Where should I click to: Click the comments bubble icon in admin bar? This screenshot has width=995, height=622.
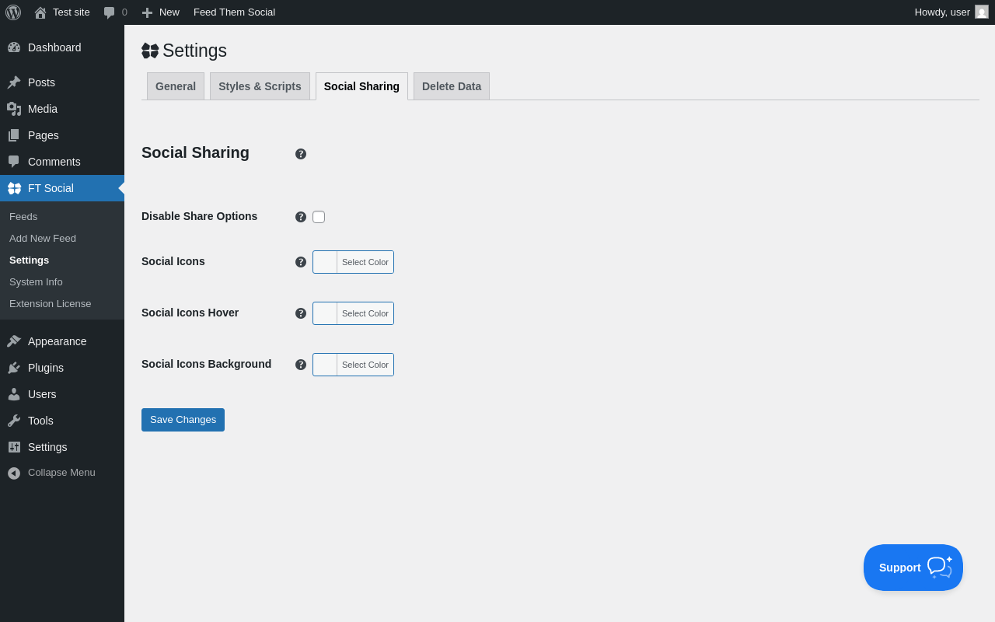click(x=110, y=12)
